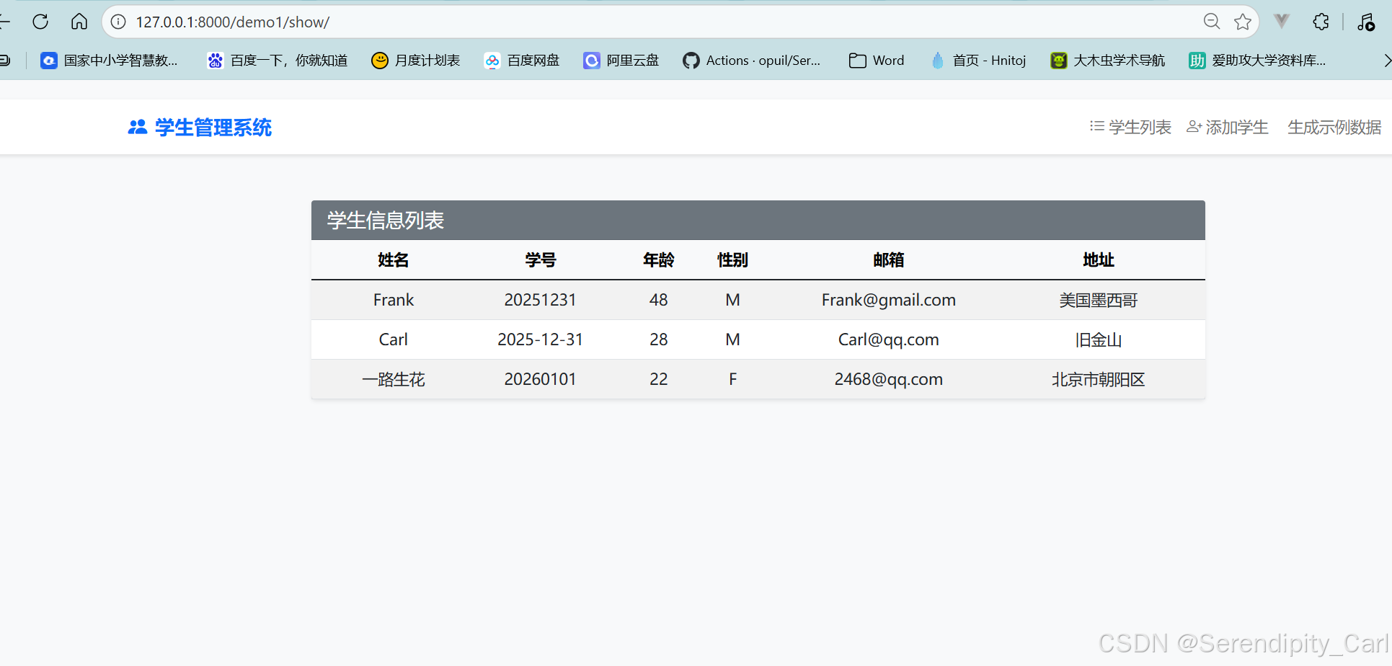Click the smiley 月度计划表 favicon

point(379,61)
